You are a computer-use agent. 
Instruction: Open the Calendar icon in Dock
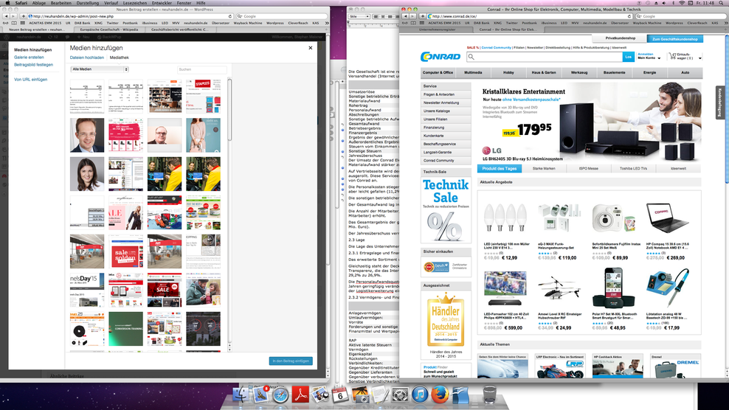tap(340, 395)
